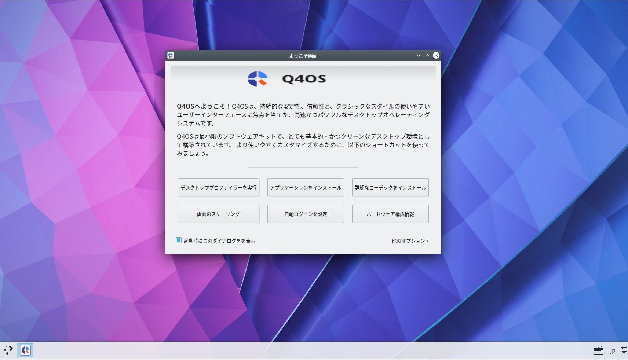Click アプリケーションをインストール to install applications
The image size is (628, 360).
pos(306,187)
